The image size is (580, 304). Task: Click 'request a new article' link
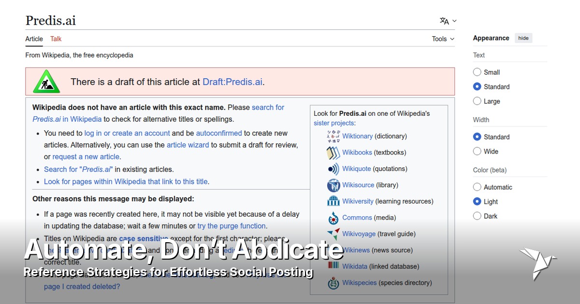pos(86,157)
